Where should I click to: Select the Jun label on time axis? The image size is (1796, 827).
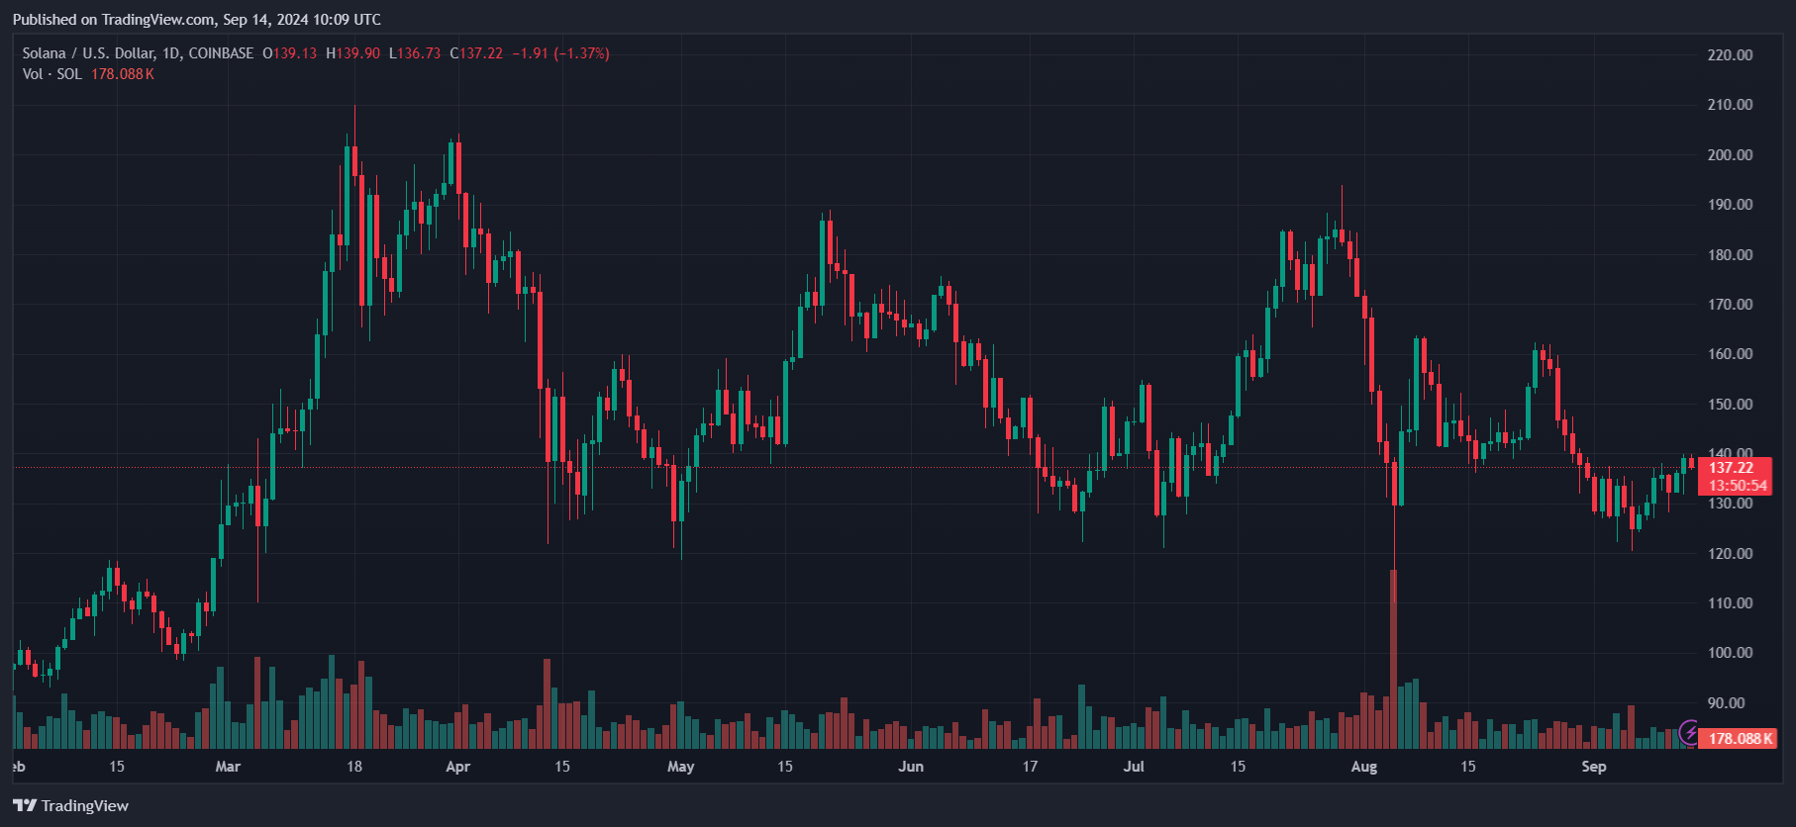click(911, 767)
